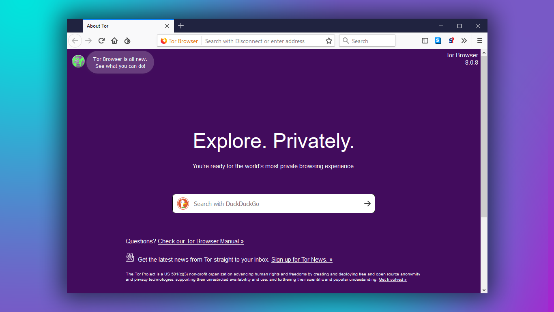
Task: Open Check our Tor Browser Manual link
Action: [x=201, y=241]
